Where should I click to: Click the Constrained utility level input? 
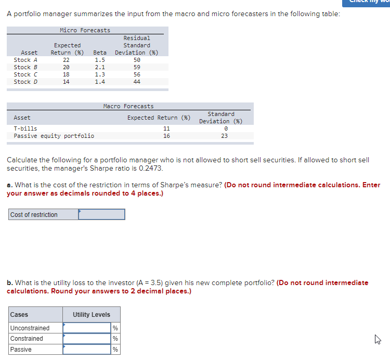click(x=87, y=339)
